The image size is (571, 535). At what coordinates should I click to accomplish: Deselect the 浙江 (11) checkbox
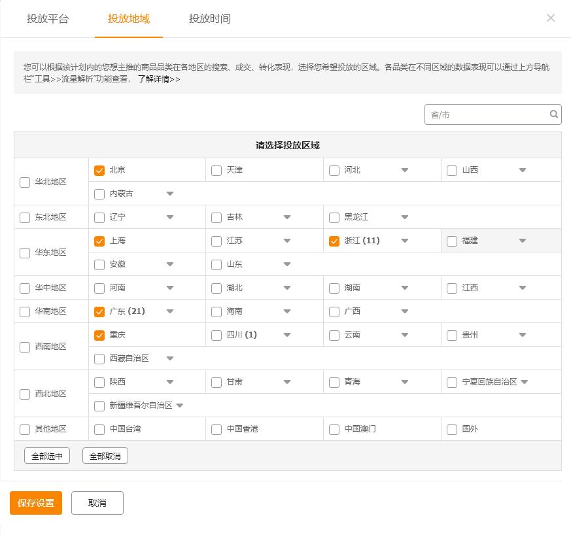pyautogui.click(x=334, y=241)
